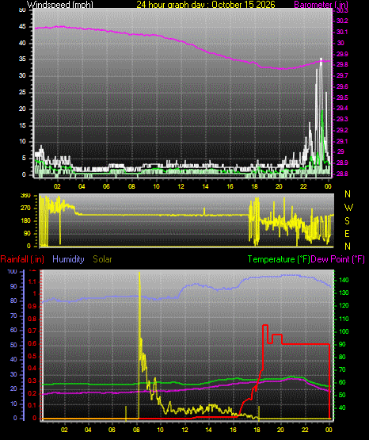Click hour '18' on the rainfall chart's time axis
Image resolution: width=369 pixels, height=440 pixels.
pyautogui.click(x=257, y=430)
